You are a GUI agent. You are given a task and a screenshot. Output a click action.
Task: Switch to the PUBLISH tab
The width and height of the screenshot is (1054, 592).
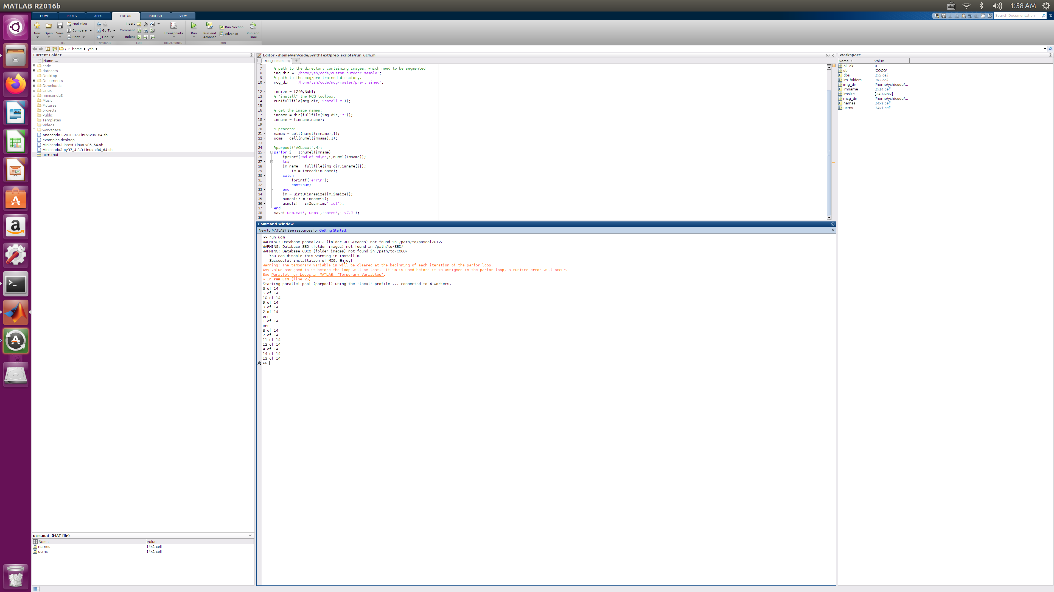(155, 16)
